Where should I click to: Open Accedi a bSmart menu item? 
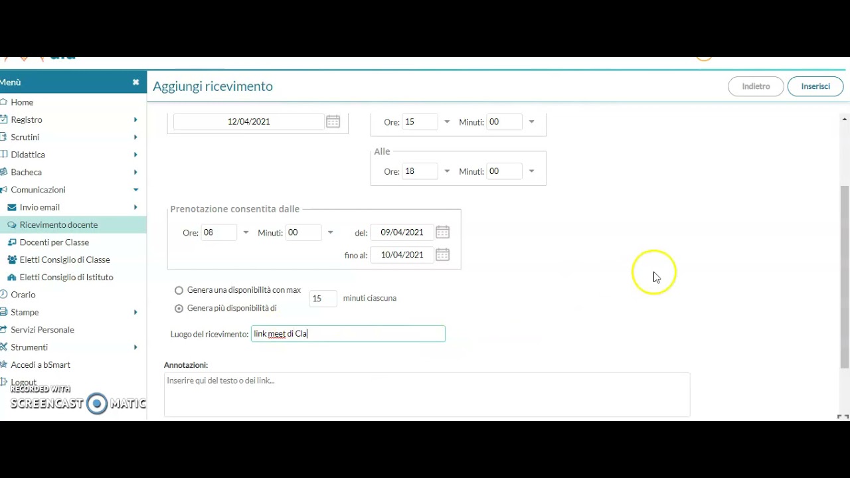point(41,364)
